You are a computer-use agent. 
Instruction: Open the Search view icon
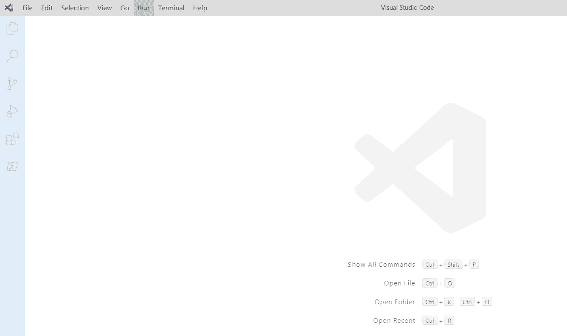pyautogui.click(x=12, y=56)
